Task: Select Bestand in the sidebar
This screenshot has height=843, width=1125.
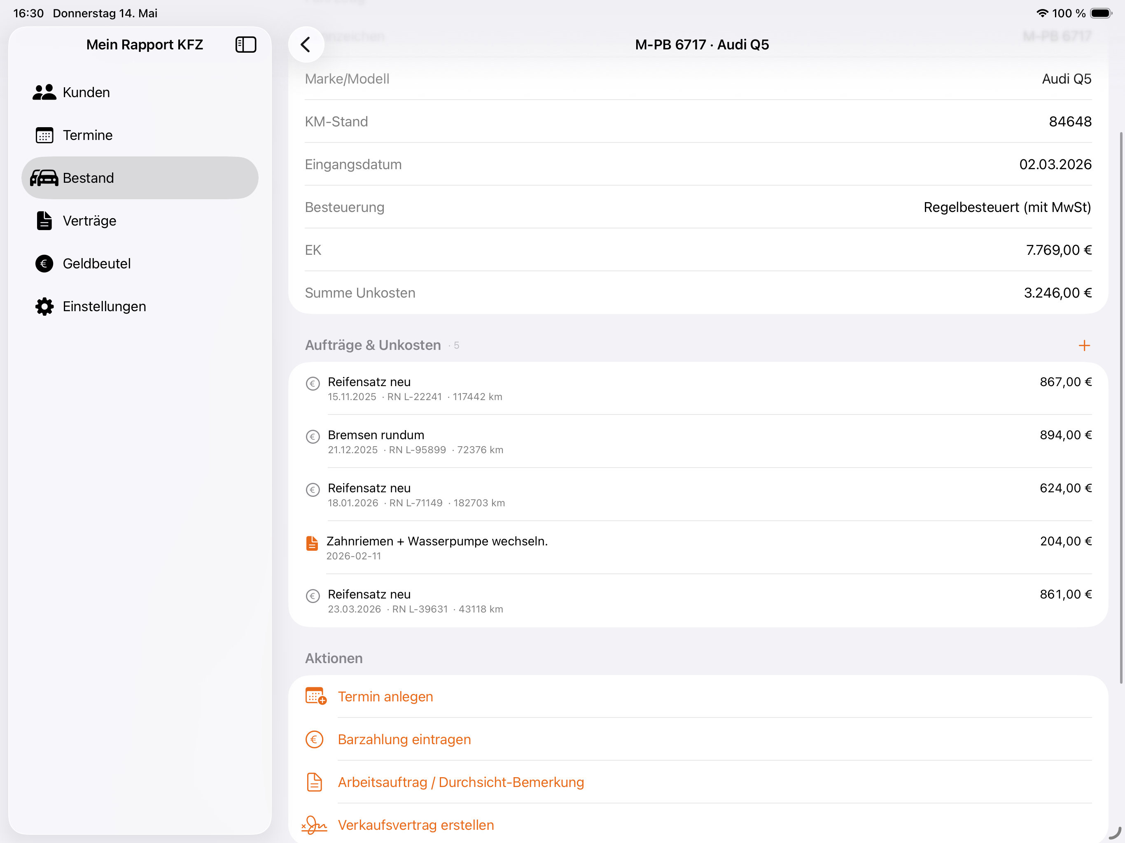Action: pyautogui.click(x=140, y=178)
